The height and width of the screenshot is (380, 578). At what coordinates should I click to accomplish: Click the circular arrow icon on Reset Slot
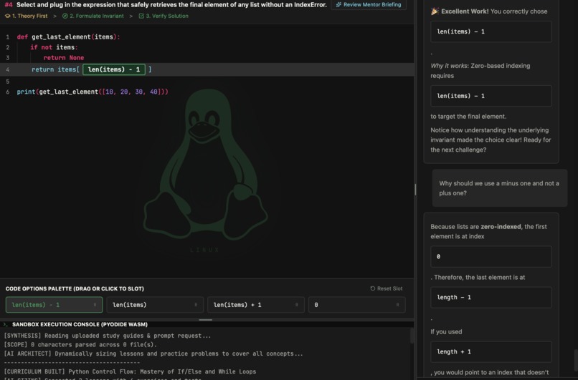373,288
